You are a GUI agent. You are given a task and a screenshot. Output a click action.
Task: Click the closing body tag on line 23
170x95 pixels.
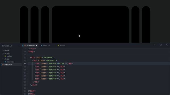[32, 91]
